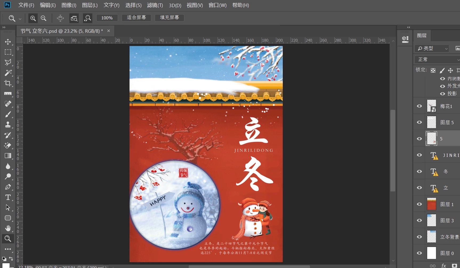Select the Lasso tool
The height and width of the screenshot is (268, 460).
point(8,62)
